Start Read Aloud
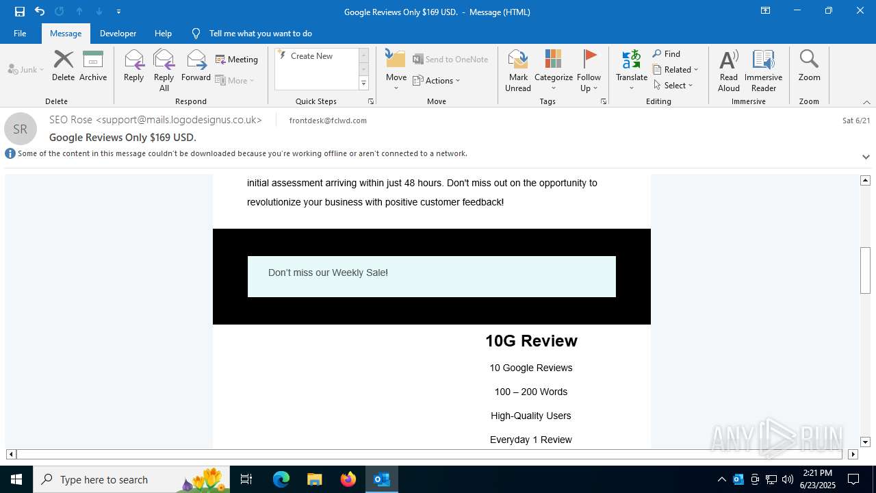This screenshot has height=493, width=876. click(x=729, y=70)
